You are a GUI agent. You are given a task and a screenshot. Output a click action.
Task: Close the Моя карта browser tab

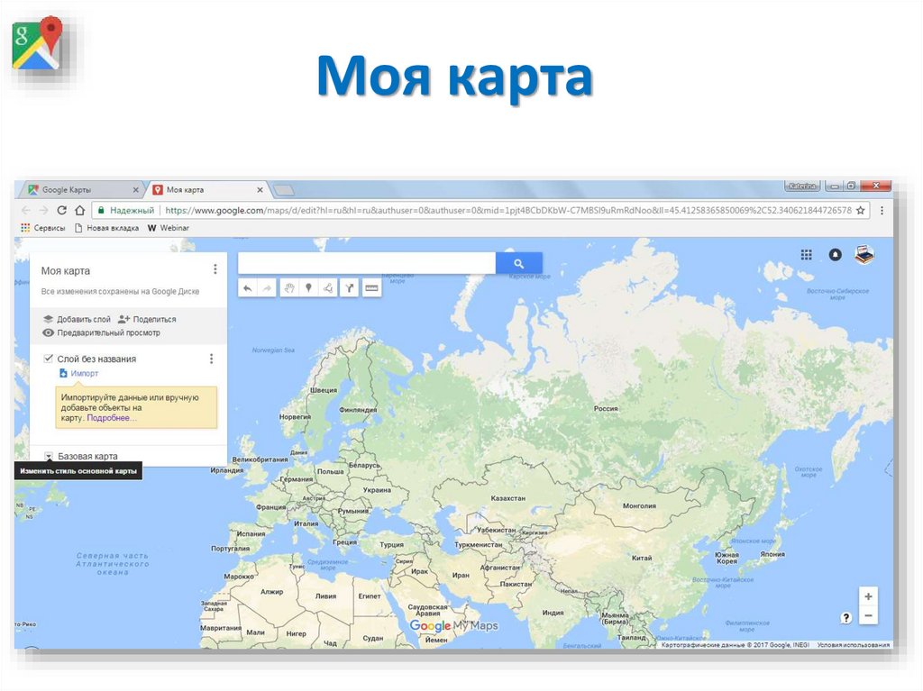260,189
